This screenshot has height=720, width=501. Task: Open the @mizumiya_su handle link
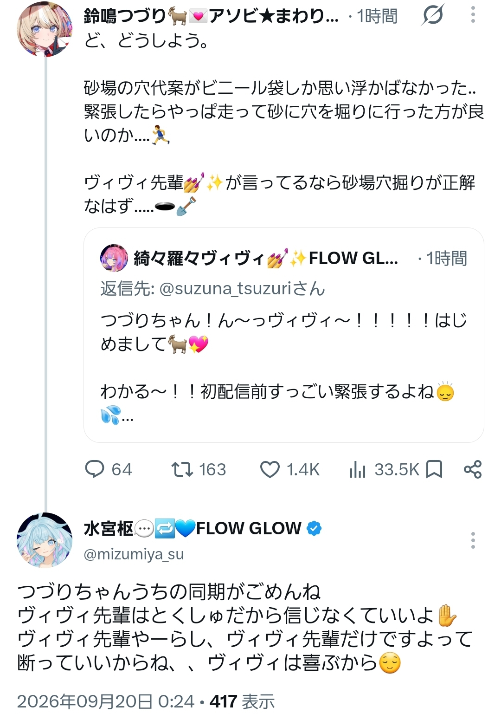[x=134, y=554]
